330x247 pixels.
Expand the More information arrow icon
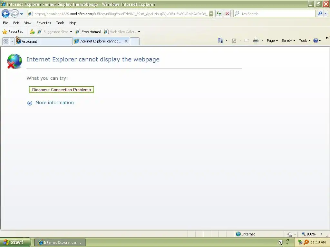click(x=30, y=103)
